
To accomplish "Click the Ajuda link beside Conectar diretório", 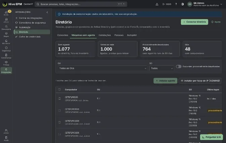I will 216,22.
